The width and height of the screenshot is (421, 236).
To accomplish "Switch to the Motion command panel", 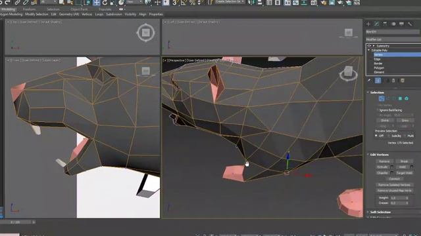I will point(393,24).
